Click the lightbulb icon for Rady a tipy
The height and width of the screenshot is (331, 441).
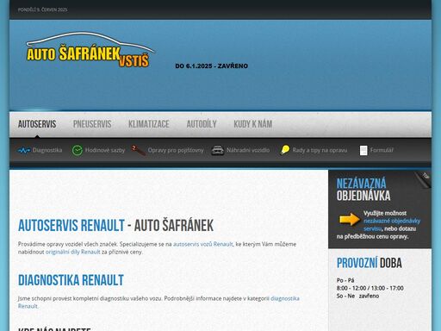click(x=285, y=150)
